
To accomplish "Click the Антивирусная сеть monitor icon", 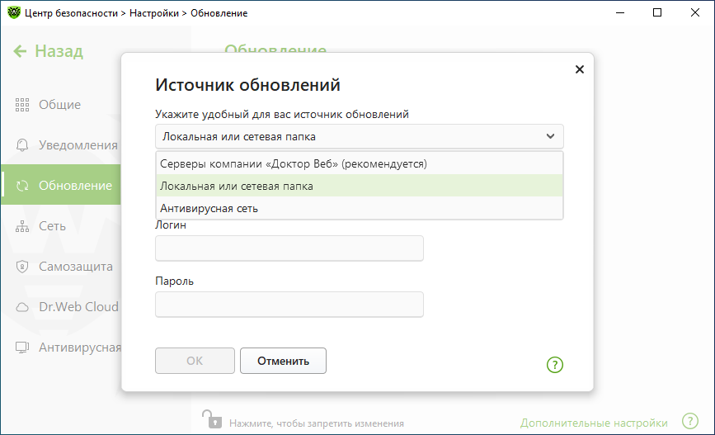I will 22,348.
